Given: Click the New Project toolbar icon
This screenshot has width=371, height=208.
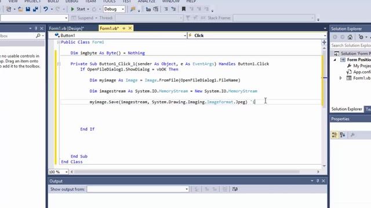Looking at the screenshot, I should coord(9,9).
